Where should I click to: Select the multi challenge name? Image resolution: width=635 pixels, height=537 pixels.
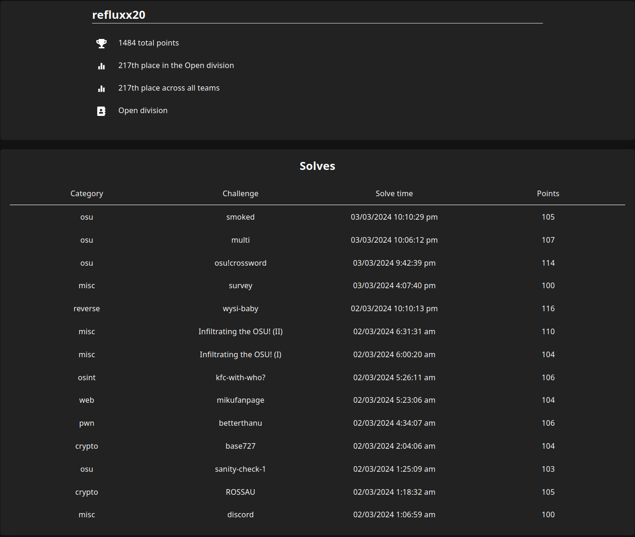coord(240,240)
